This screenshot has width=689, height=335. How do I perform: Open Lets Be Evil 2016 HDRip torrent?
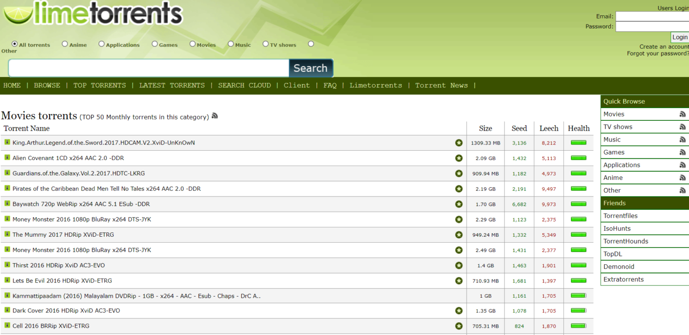pyautogui.click(x=62, y=281)
